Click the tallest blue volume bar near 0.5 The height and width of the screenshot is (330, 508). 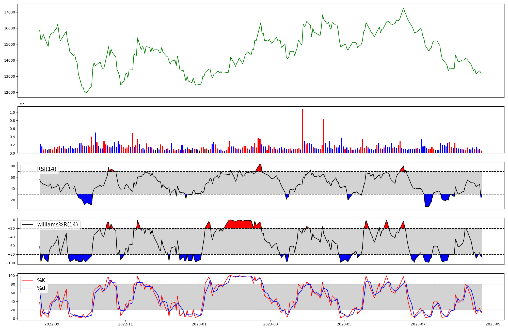(95, 143)
